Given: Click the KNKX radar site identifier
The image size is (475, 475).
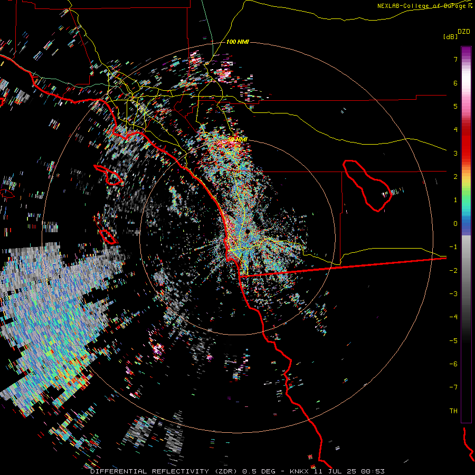Looking at the screenshot, I should (x=300, y=471).
